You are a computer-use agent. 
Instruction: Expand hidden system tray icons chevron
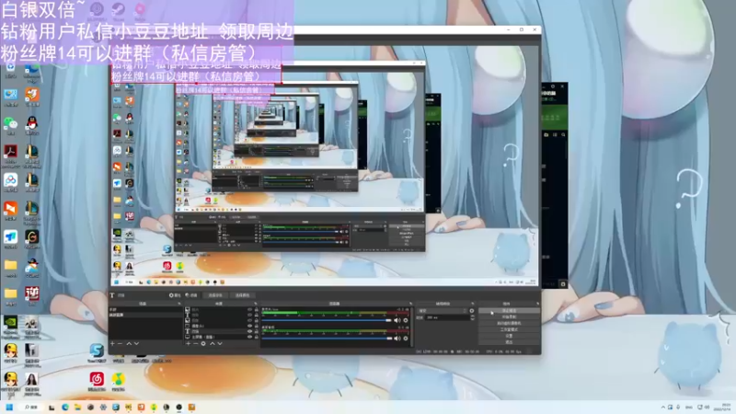pos(662,407)
